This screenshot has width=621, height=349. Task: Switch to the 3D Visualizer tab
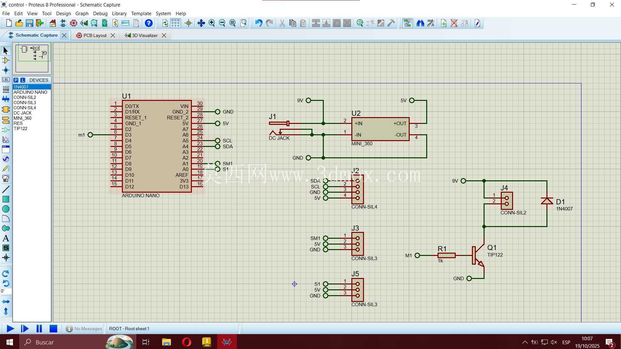click(x=145, y=35)
